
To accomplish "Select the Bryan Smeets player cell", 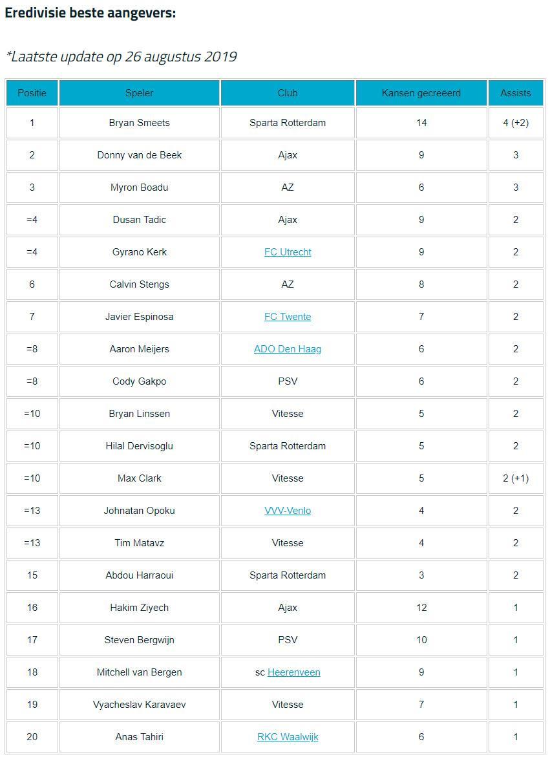I will 139,123.
